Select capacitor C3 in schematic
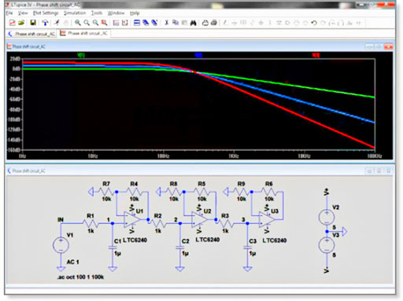 (247, 248)
